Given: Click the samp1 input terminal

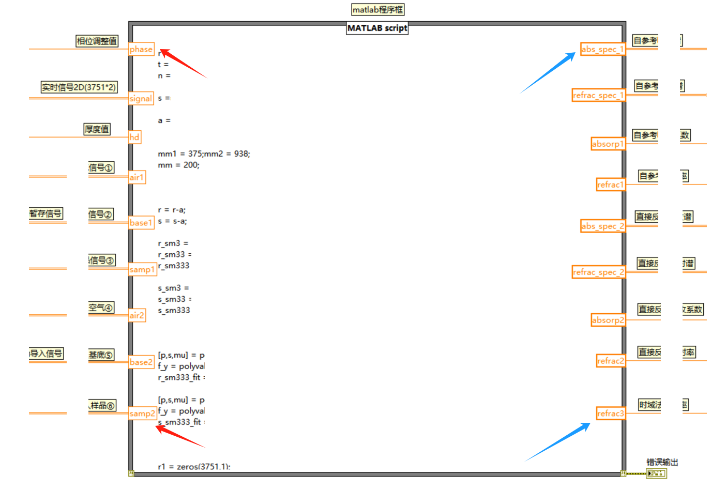Looking at the screenshot, I should [x=142, y=269].
